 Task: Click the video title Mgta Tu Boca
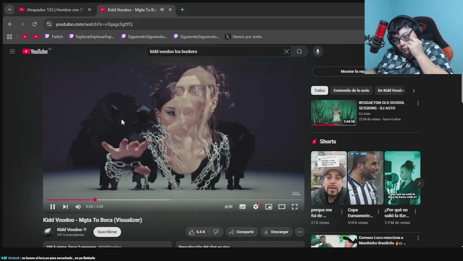click(x=92, y=220)
